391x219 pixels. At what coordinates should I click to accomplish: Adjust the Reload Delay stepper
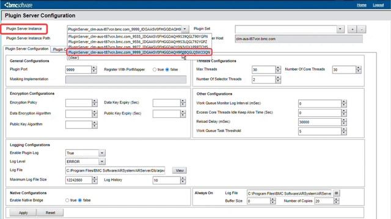[344, 122]
